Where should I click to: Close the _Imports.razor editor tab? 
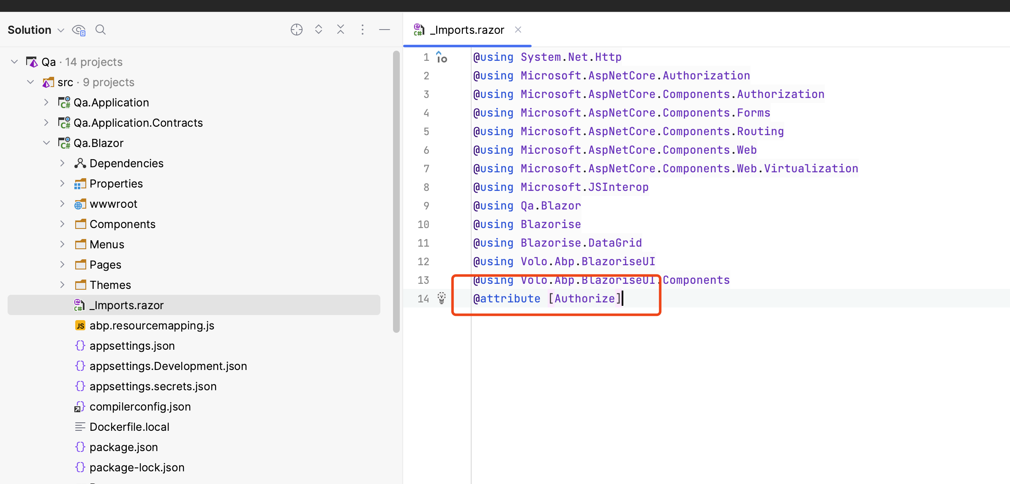[x=518, y=30]
